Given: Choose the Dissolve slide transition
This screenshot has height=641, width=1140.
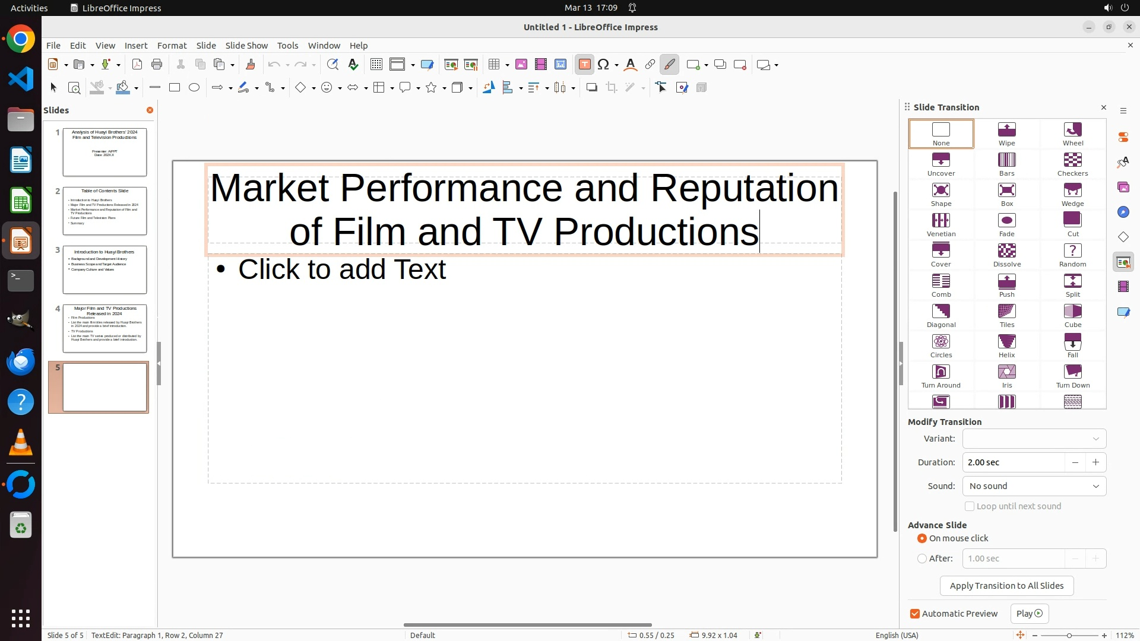Looking at the screenshot, I should [1006, 252].
